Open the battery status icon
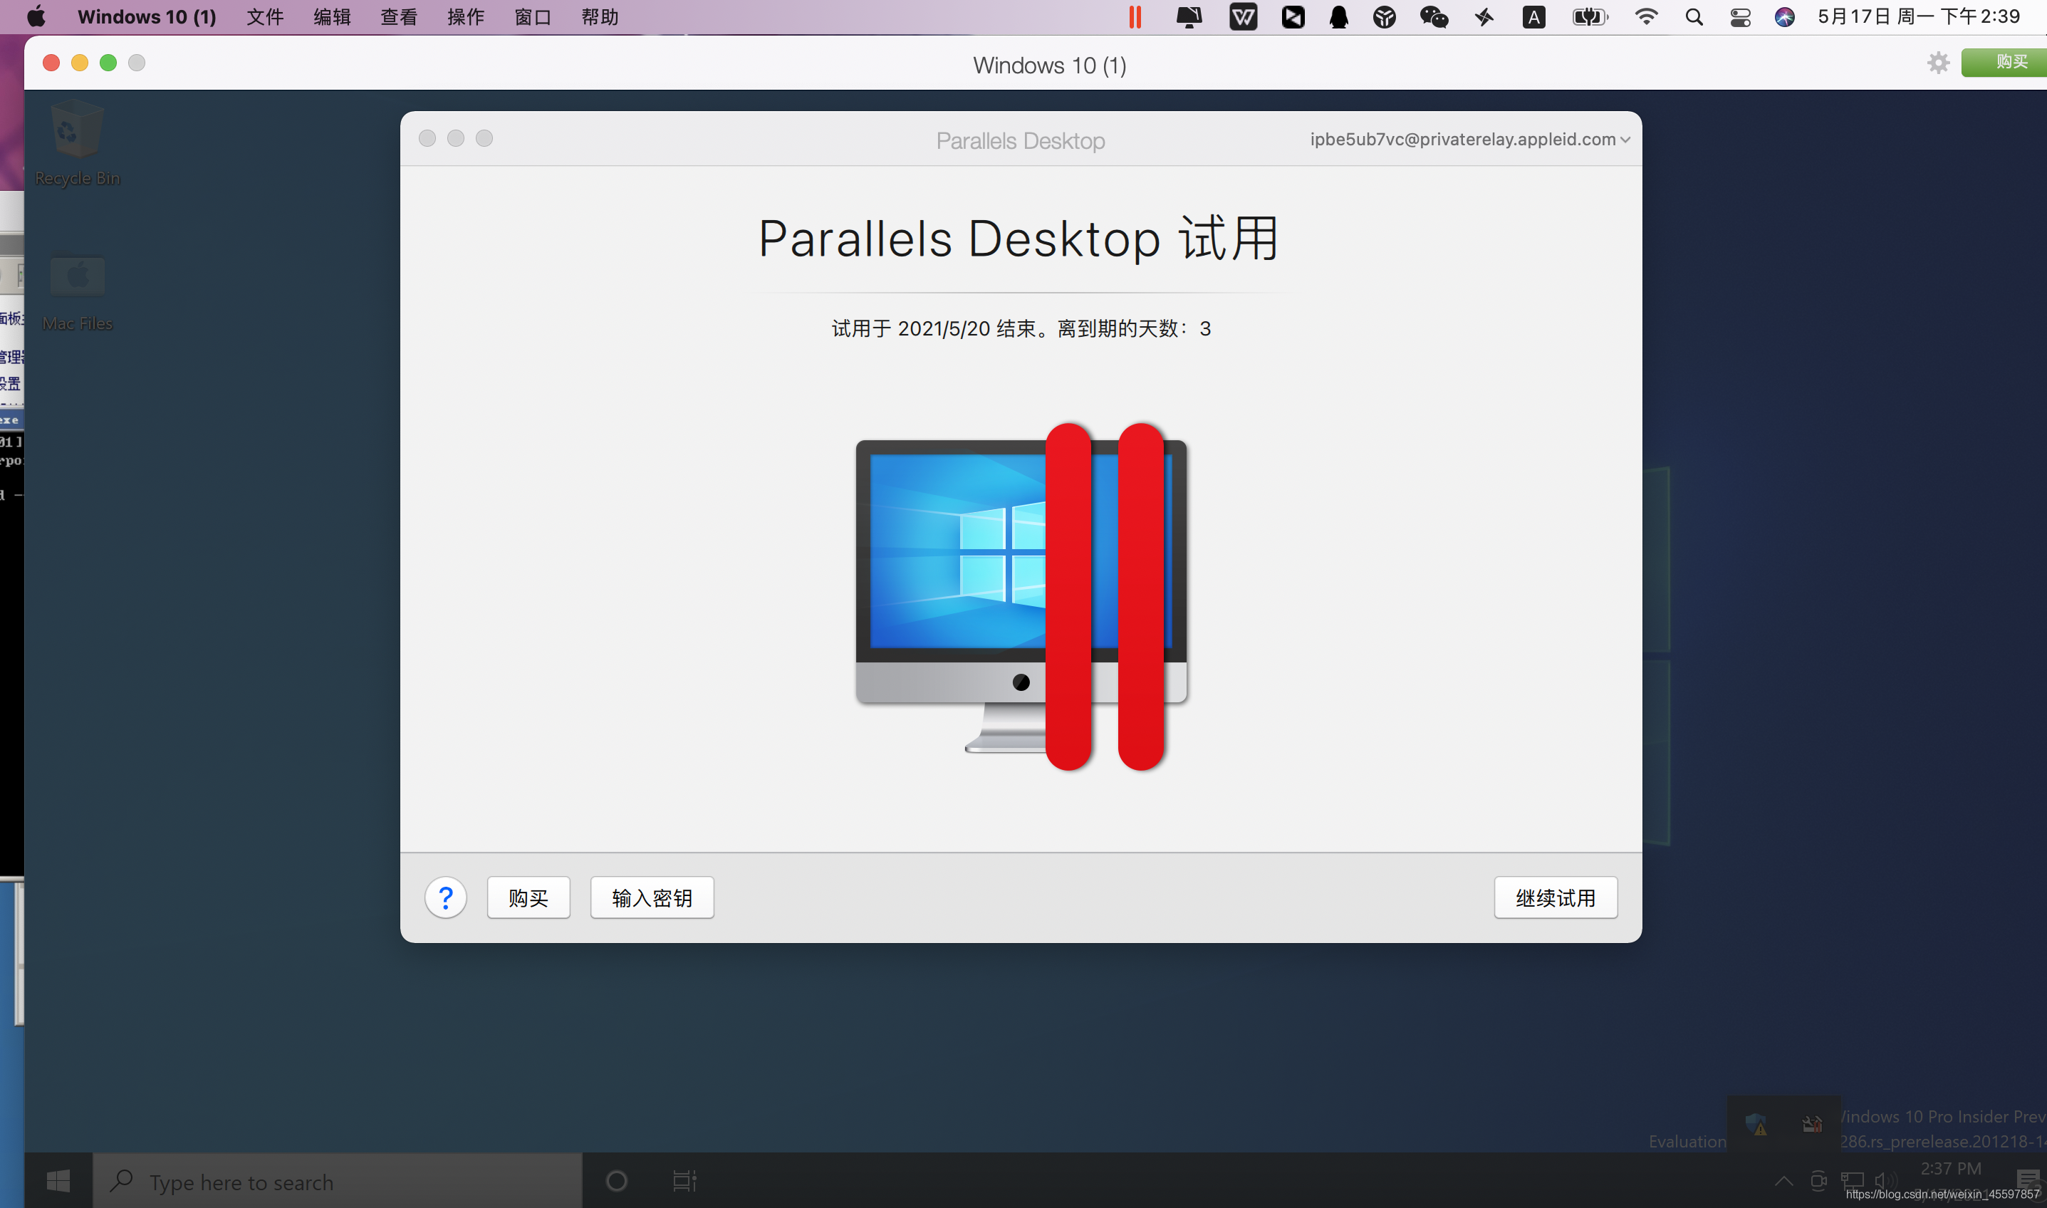This screenshot has width=2047, height=1208. click(x=1590, y=17)
